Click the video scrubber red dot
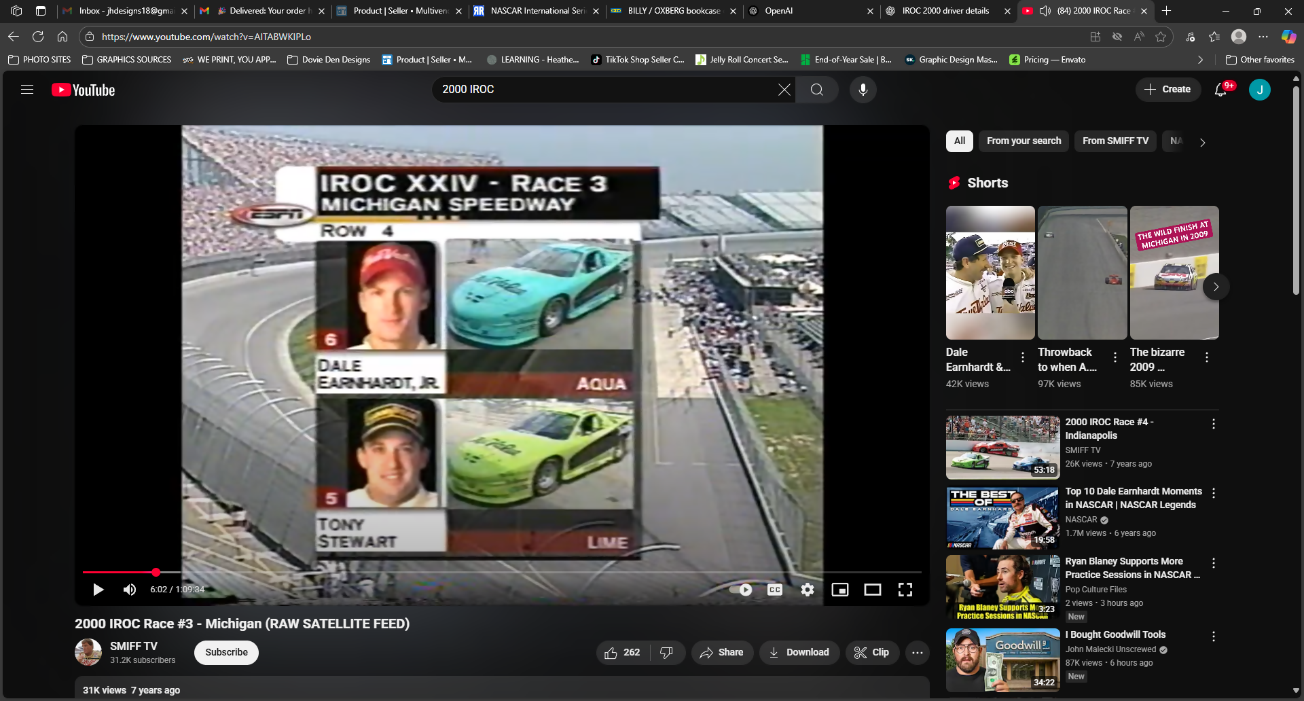Image resolution: width=1304 pixels, height=701 pixels. click(x=156, y=573)
